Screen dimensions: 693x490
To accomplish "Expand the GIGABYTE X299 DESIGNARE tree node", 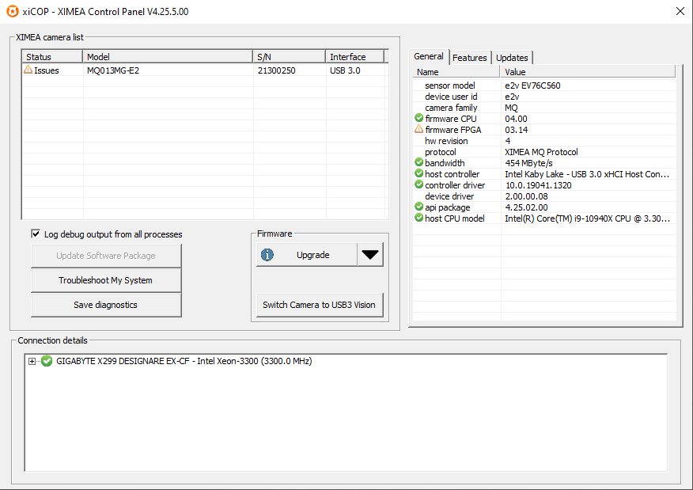I will click(32, 361).
